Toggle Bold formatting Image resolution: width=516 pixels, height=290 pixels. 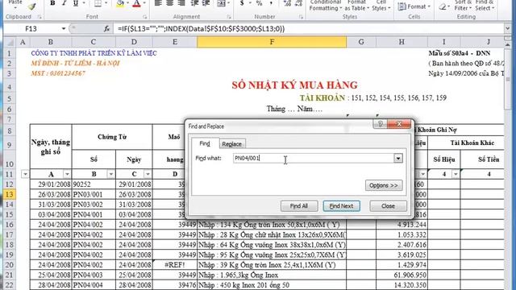click(52, 3)
